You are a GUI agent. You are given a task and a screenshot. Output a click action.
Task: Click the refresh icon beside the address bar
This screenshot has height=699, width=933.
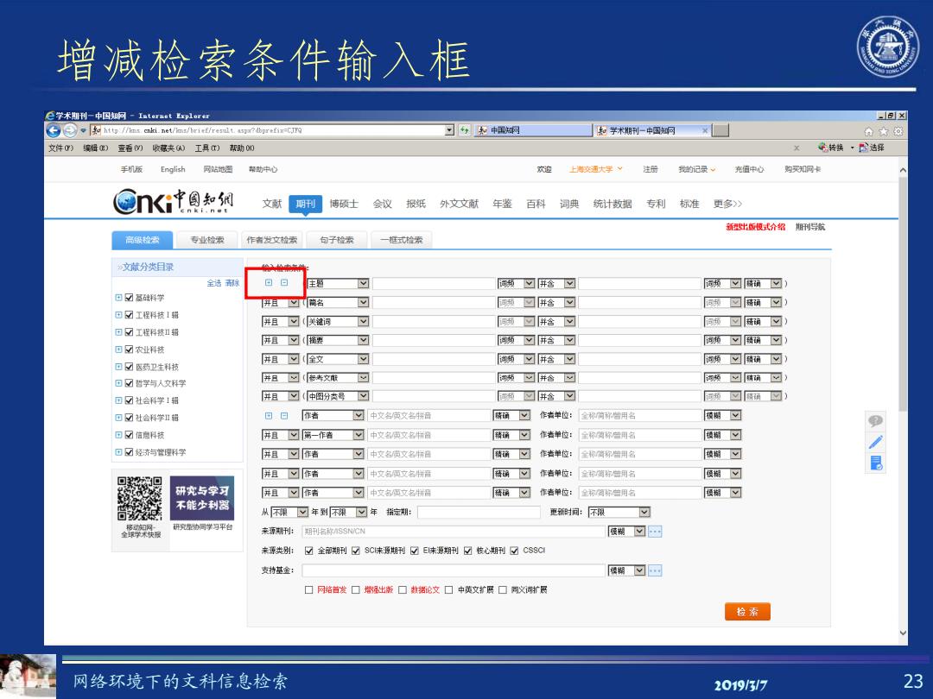tap(464, 130)
